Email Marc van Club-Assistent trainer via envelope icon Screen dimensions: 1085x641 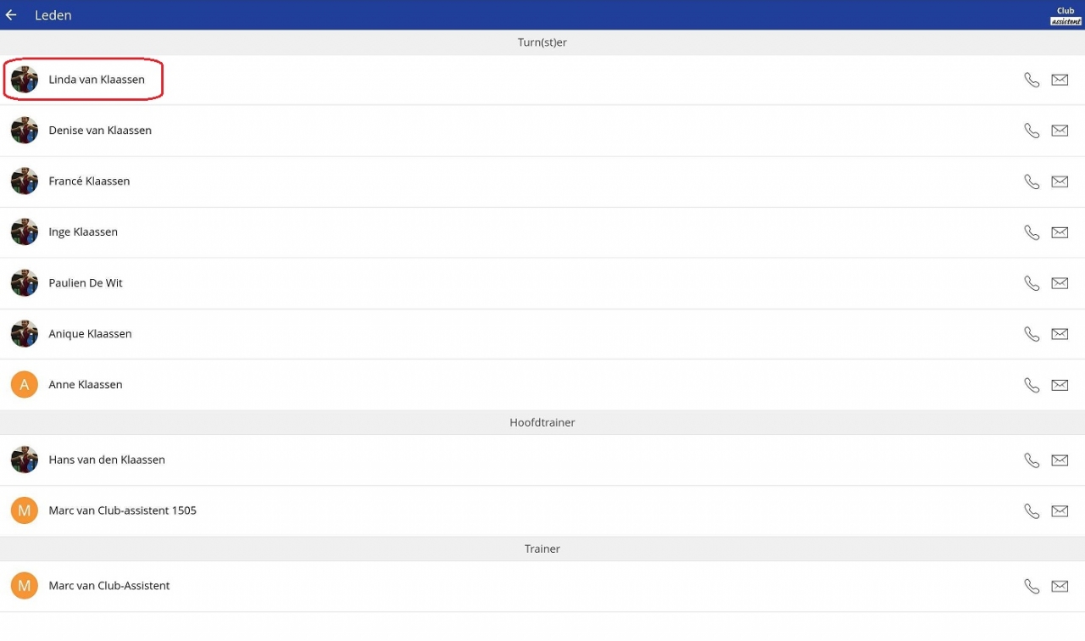click(1060, 586)
